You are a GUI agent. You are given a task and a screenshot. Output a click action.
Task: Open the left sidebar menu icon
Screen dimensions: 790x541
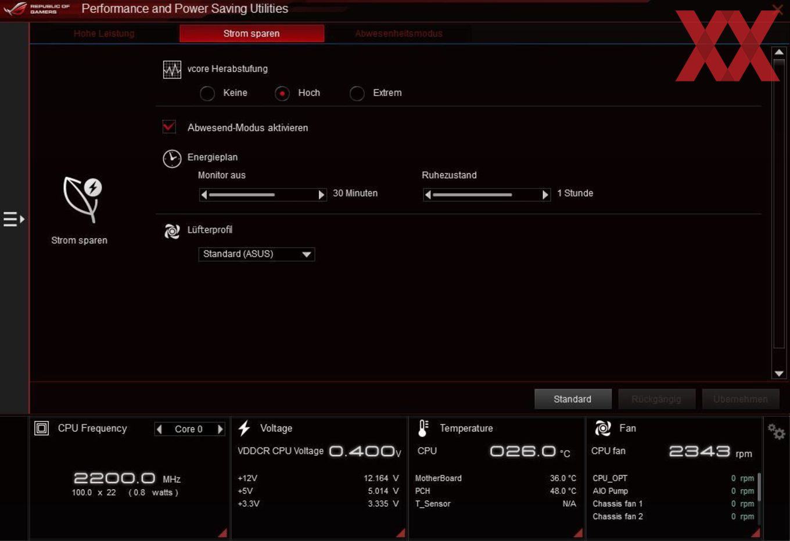tap(13, 219)
